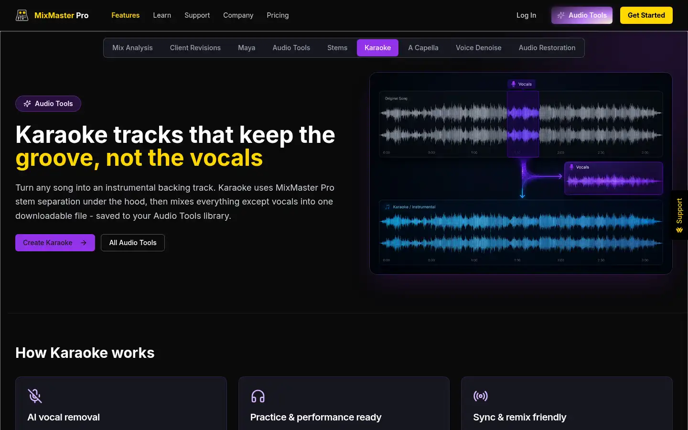Switch to the A Capella tab

pos(423,48)
